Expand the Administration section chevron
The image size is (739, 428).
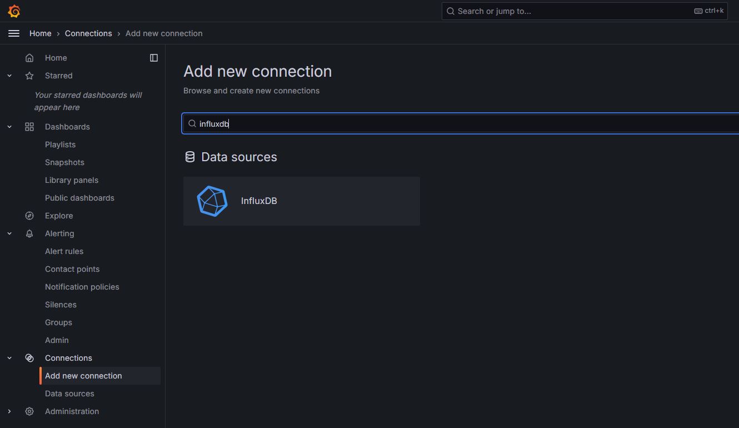9,411
